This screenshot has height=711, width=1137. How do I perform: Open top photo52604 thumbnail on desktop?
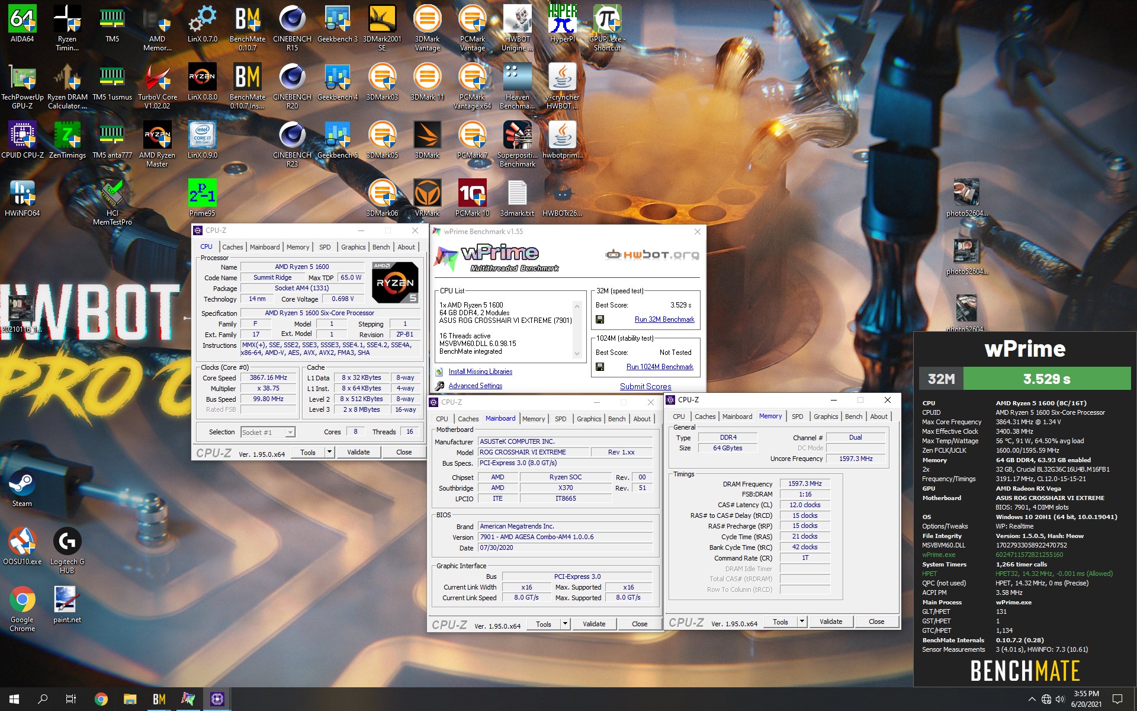click(966, 198)
